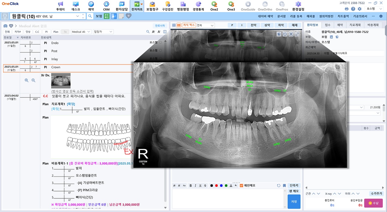
Task: Expand the Medical Alert filter dropdown
Action: pyautogui.click(x=81, y=31)
